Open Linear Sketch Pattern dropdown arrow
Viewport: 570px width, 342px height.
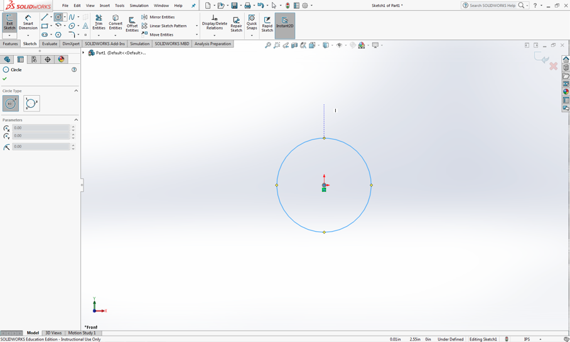pos(196,26)
